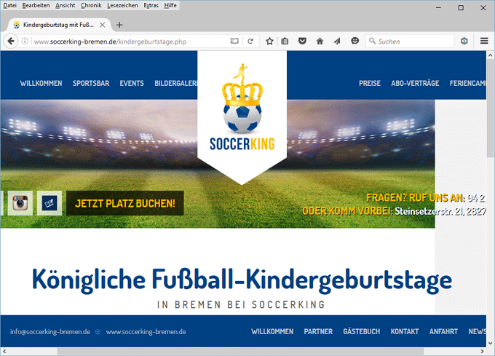Viewport: 495px width, 356px height.
Task: Go to the browser home page icon
Action: [320, 41]
